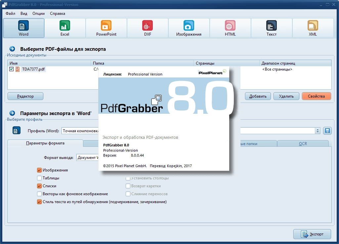Select the Excel export format icon
339x244 pixels.
[x=65, y=28]
